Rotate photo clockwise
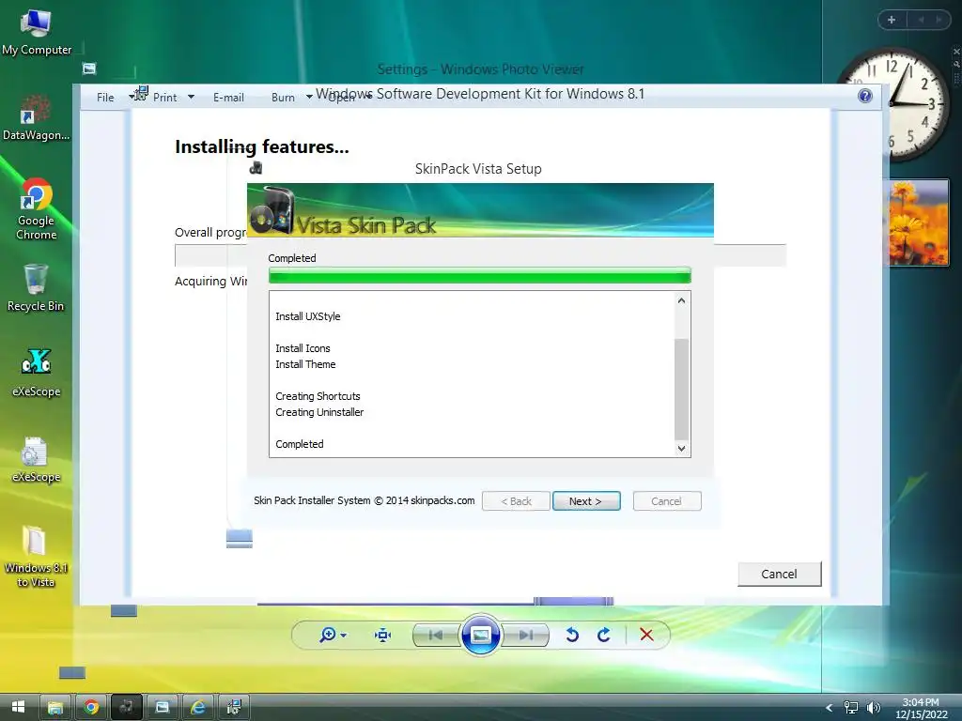The height and width of the screenshot is (721, 962). (604, 635)
